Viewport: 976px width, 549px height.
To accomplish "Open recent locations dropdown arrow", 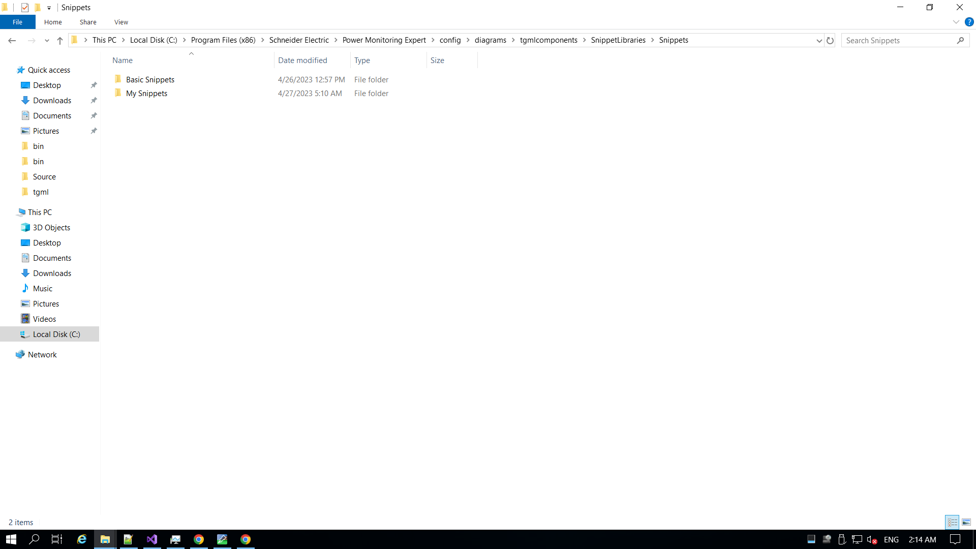I will (x=47, y=41).
